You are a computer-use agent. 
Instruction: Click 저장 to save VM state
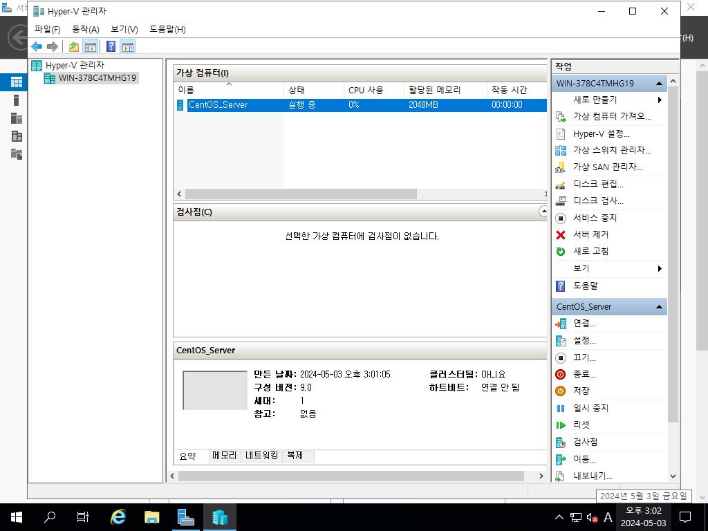click(x=581, y=391)
